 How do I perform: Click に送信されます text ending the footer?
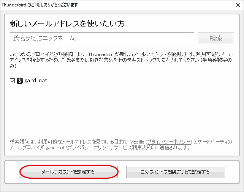pyautogui.click(x=172, y=148)
